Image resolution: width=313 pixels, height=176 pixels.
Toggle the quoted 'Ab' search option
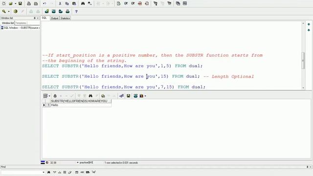pos(93,172)
